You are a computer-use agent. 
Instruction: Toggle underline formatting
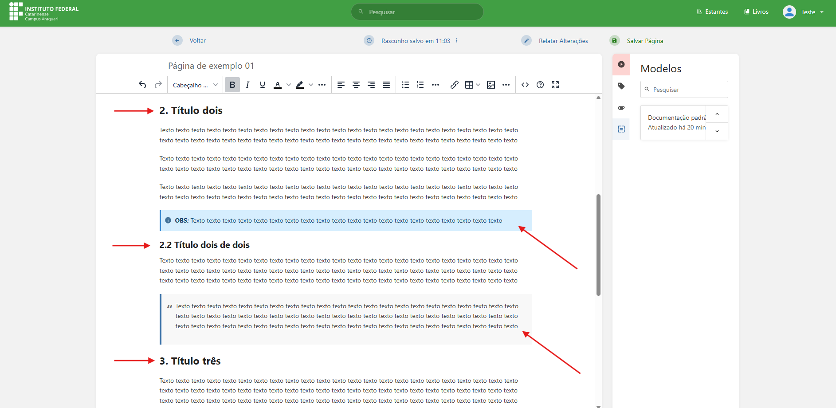tap(262, 85)
